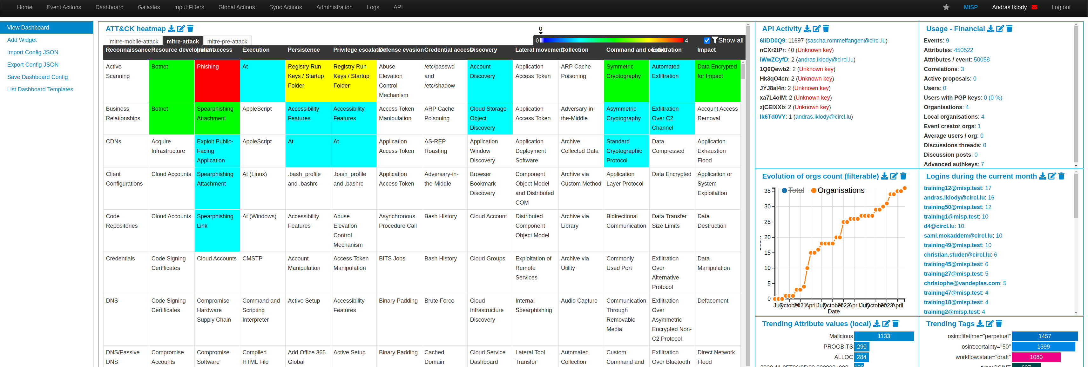Uncheck the Show all checkbox
The height and width of the screenshot is (367, 1088).
(x=706, y=41)
